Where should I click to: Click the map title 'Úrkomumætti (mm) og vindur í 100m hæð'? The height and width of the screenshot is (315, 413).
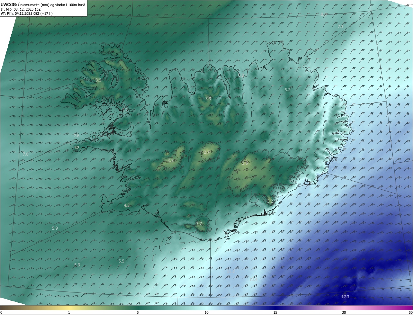52,5
